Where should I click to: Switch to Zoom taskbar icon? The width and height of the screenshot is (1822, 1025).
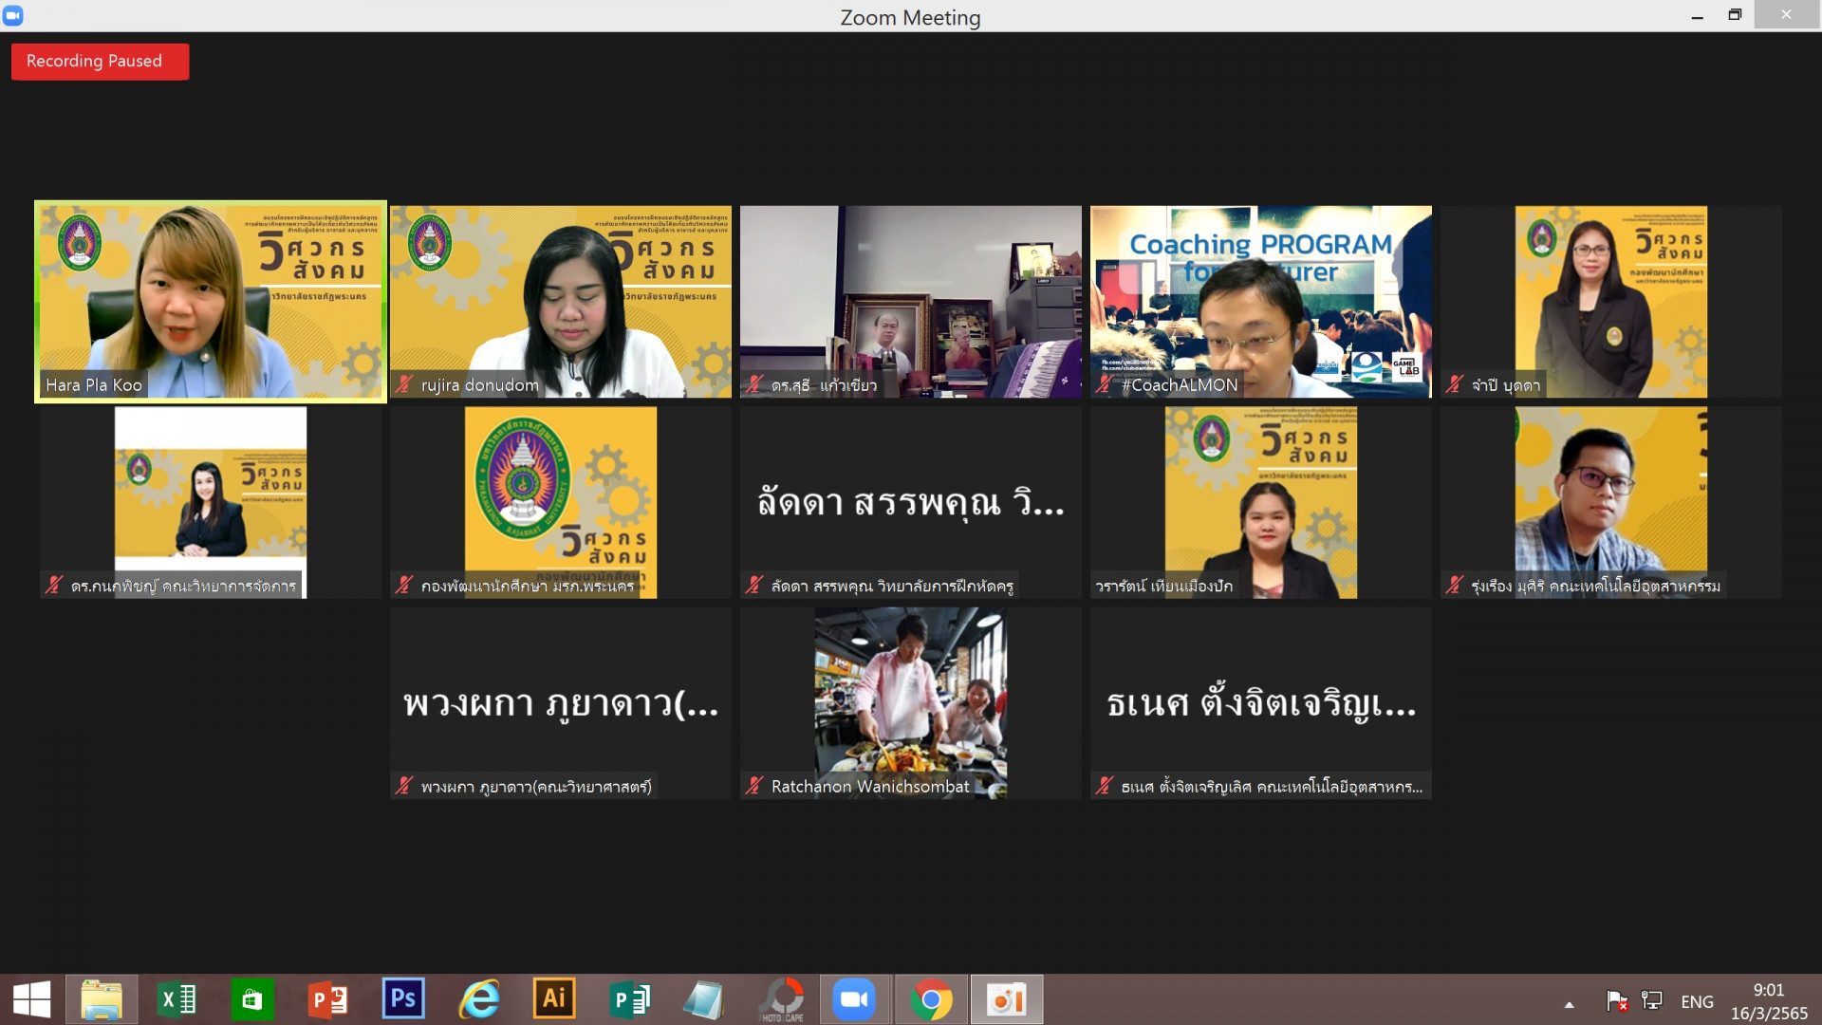(x=854, y=999)
